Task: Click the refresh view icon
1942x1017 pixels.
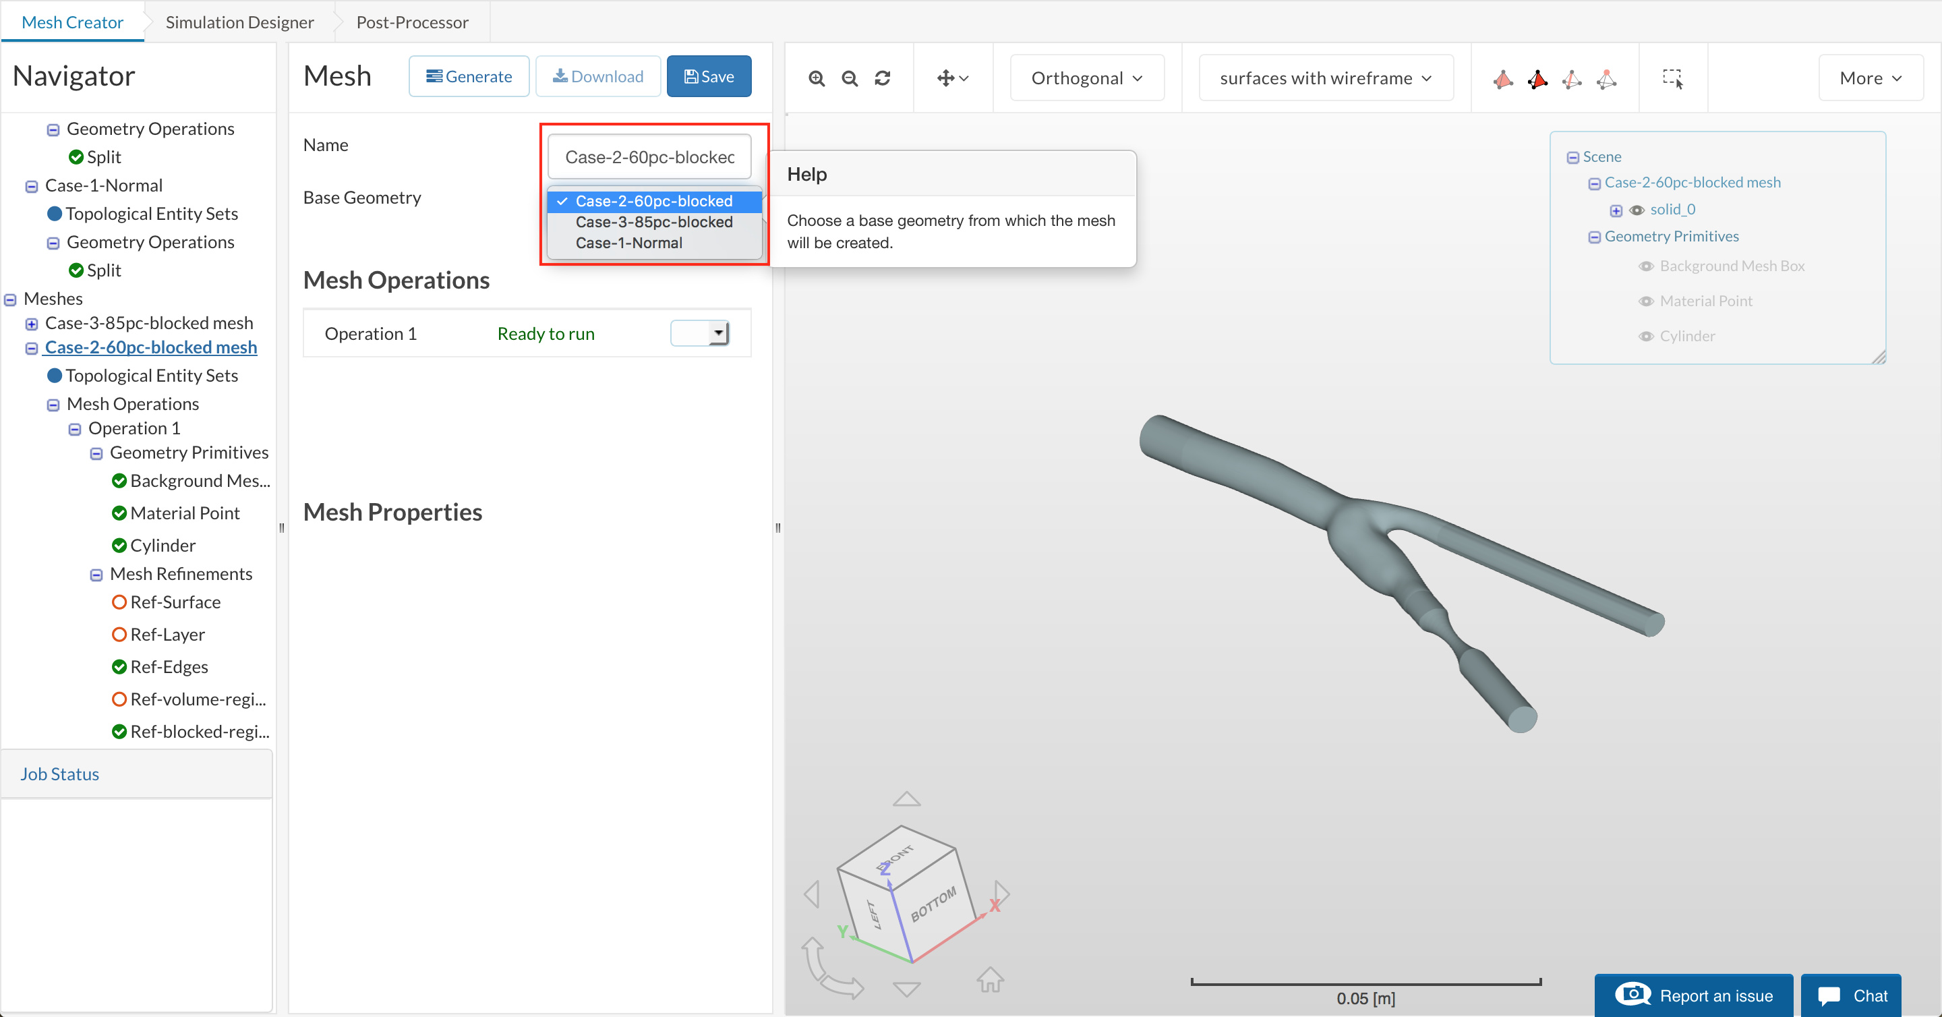Action: coord(883,78)
